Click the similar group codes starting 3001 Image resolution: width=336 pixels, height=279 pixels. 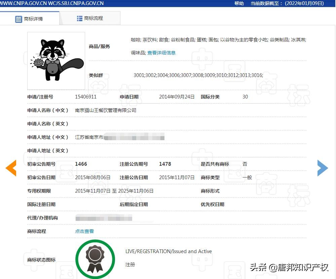[198, 75]
